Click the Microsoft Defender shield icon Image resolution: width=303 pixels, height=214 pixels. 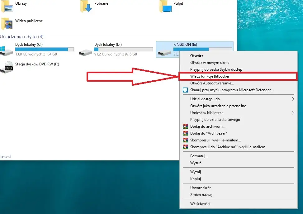click(x=186, y=90)
